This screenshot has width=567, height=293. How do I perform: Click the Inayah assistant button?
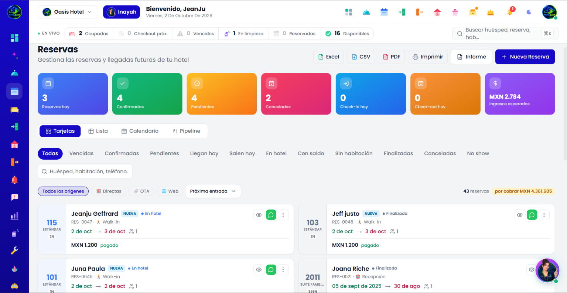coord(122,12)
